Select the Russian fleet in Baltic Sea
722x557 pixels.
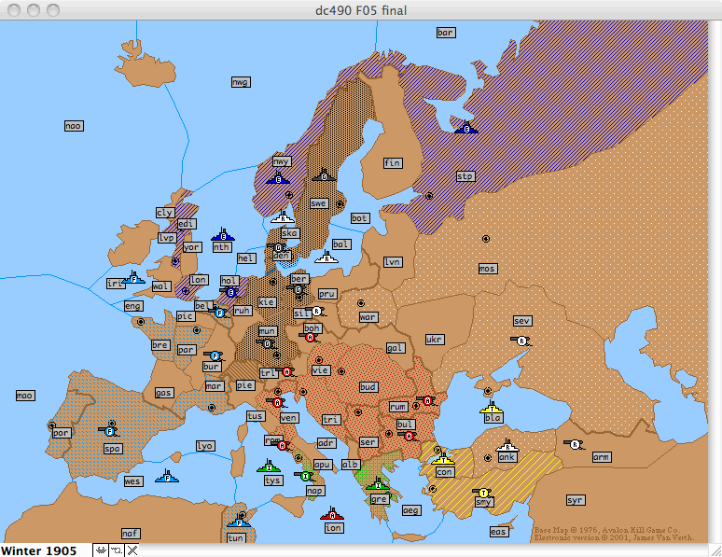coord(326,257)
